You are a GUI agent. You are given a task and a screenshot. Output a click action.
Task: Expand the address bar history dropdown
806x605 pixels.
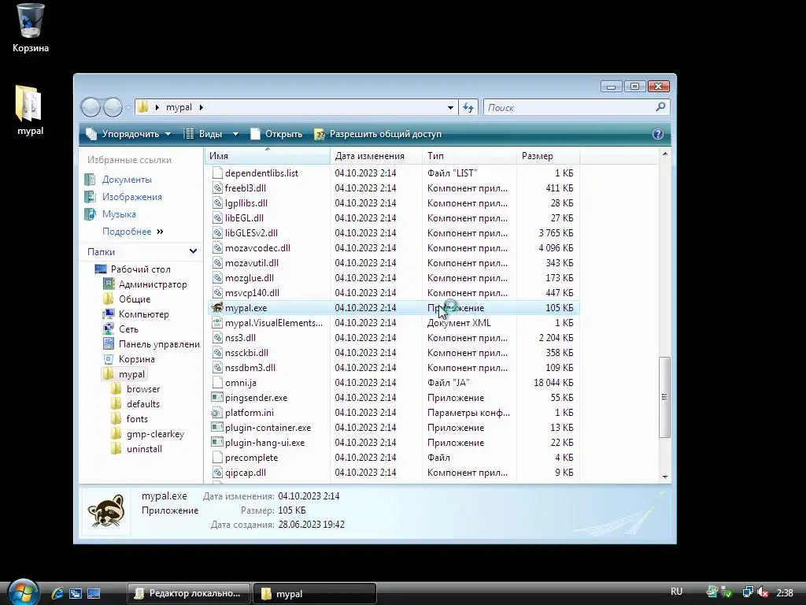click(450, 107)
